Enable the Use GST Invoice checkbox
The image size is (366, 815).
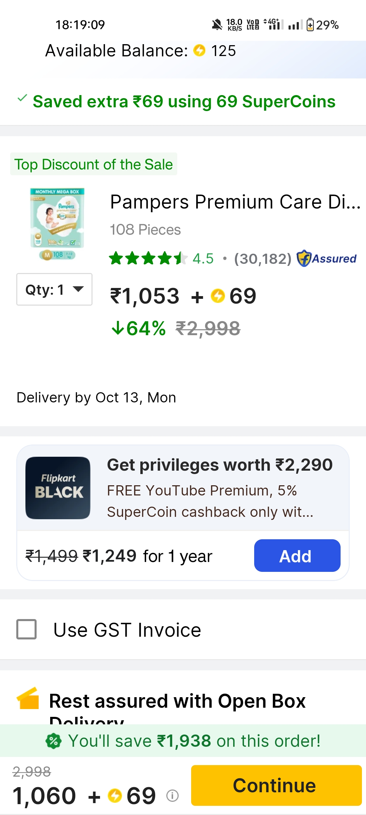pos(26,629)
